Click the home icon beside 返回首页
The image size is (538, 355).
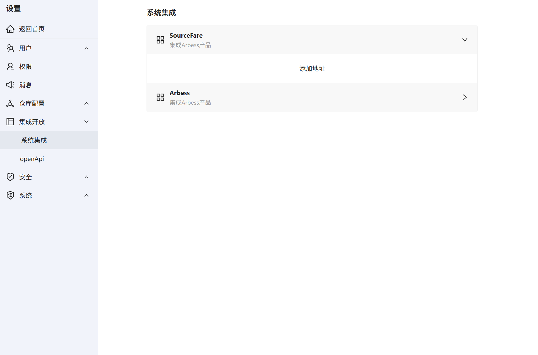pyautogui.click(x=10, y=29)
